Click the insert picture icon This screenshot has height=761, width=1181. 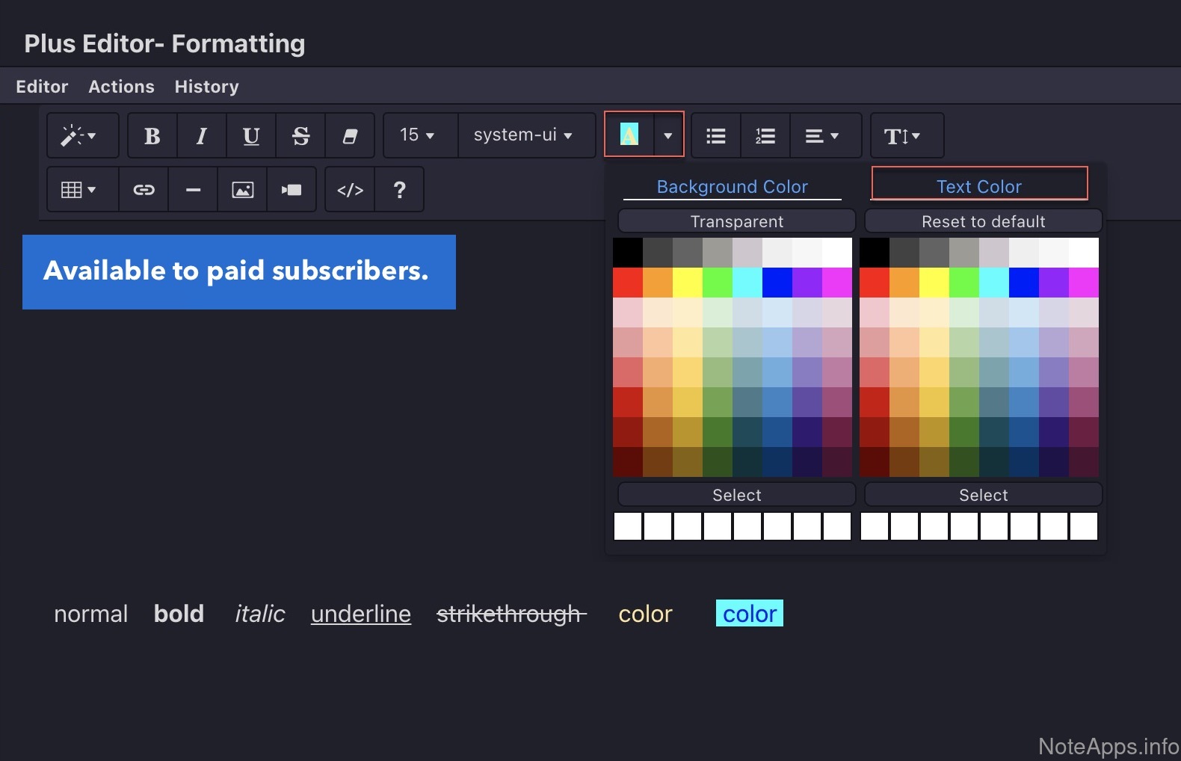[x=242, y=190]
